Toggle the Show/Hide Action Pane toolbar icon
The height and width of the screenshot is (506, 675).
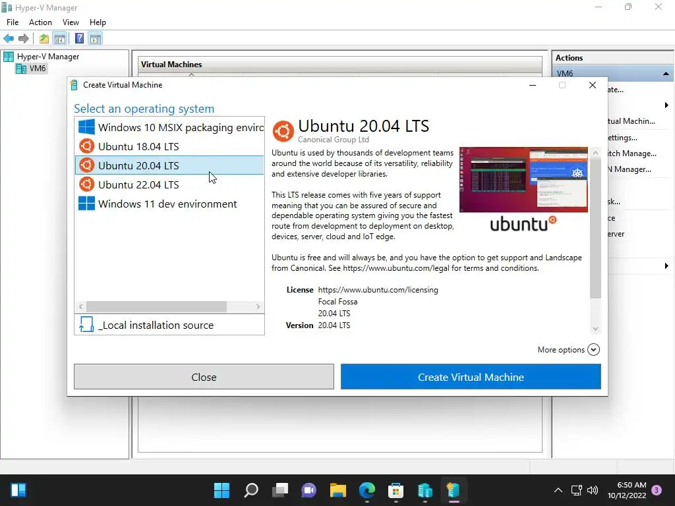click(x=95, y=39)
